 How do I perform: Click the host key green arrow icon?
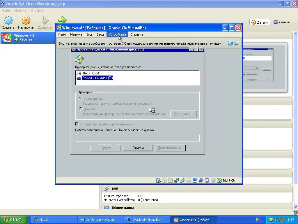[219, 180]
